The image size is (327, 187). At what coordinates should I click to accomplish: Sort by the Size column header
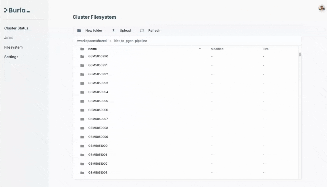(265, 49)
